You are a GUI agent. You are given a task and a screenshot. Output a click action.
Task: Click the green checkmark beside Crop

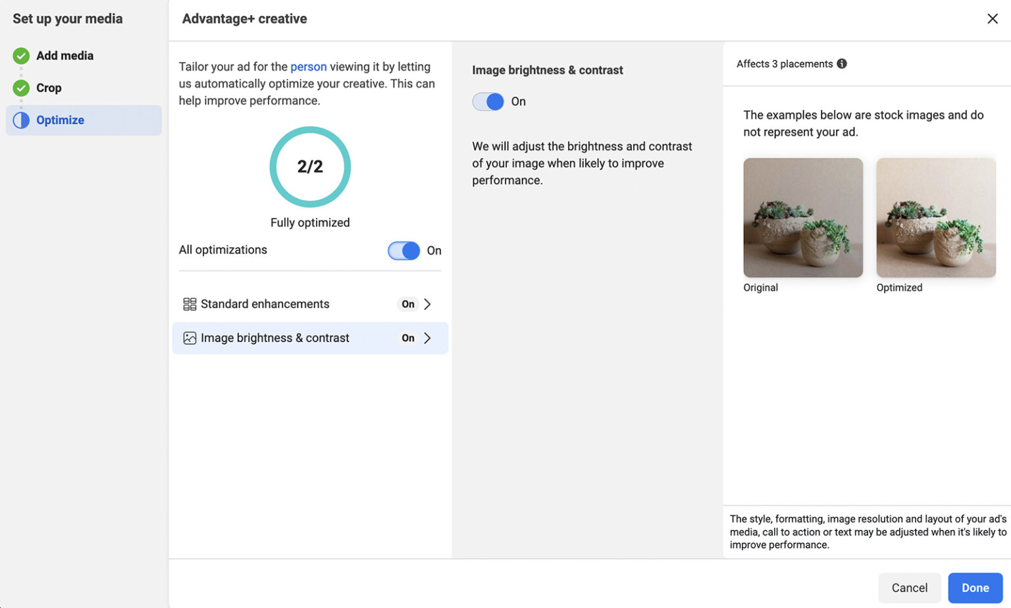(x=20, y=88)
